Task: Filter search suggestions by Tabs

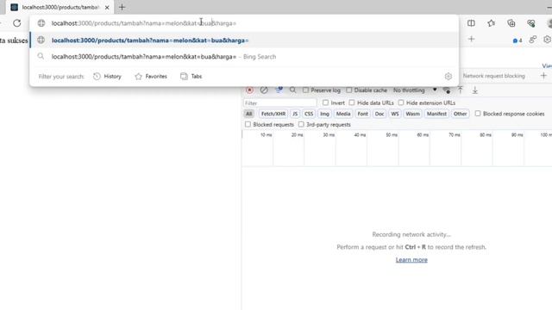Action: coord(191,77)
